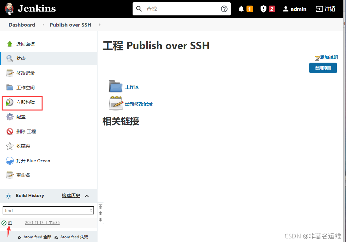Open the search help question-mark icon
Screen dimensions: 346x242
pos(224,9)
